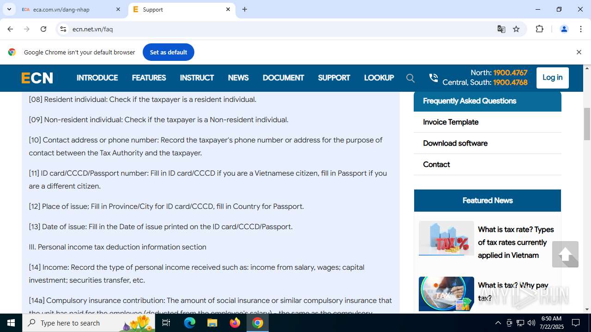Open Chrome from the taskbar
The width and height of the screenshot is (591, 332).
click(x=258, y=323)
